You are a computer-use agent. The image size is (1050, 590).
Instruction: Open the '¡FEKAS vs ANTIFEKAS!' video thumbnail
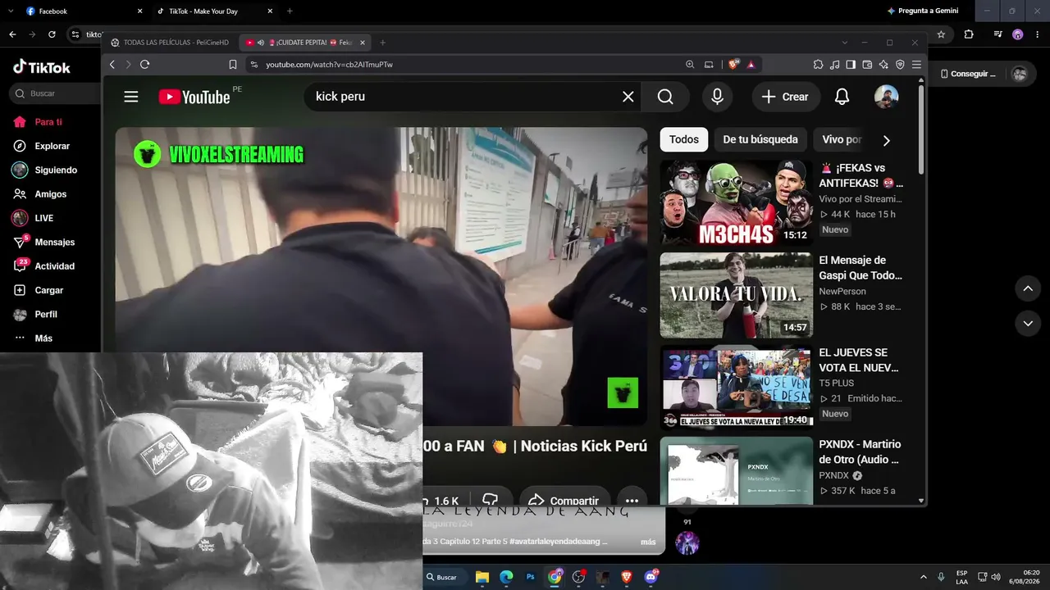pyautogui.click(x=737, y=203)
